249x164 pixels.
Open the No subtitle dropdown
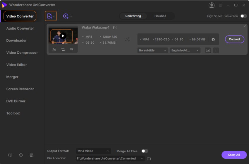(152, 50)
